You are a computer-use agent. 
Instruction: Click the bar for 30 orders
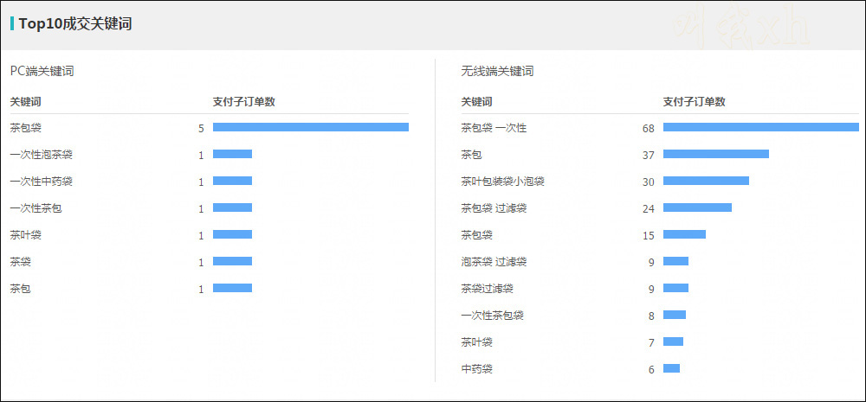tap(706, 181)
